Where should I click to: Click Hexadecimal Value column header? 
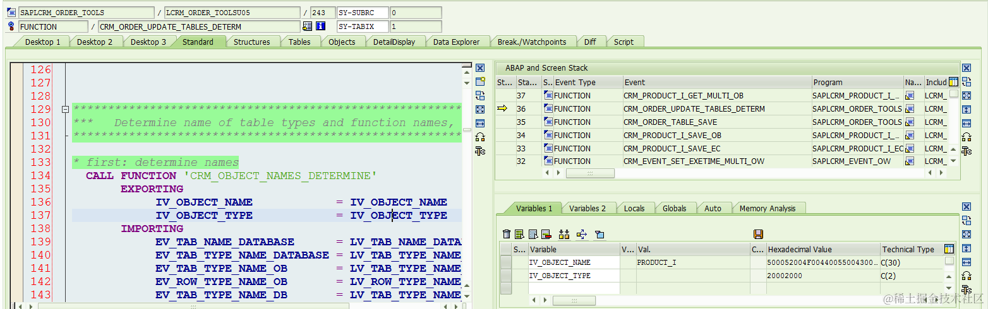822,249
